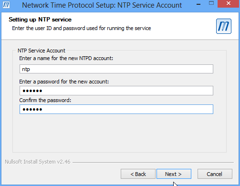Click the empty area in the NTP Service Account group

tap(119, 133)
